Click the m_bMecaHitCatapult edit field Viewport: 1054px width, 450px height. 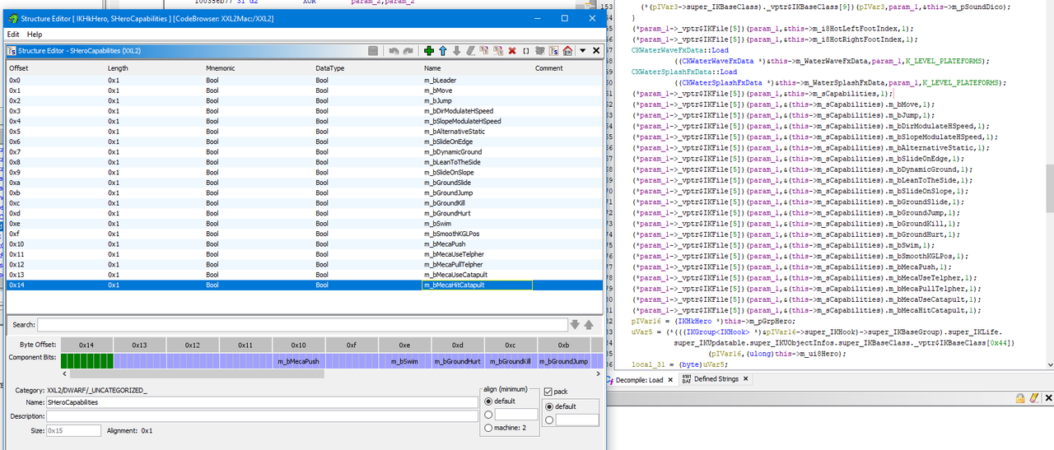click(x=477, y=285)
